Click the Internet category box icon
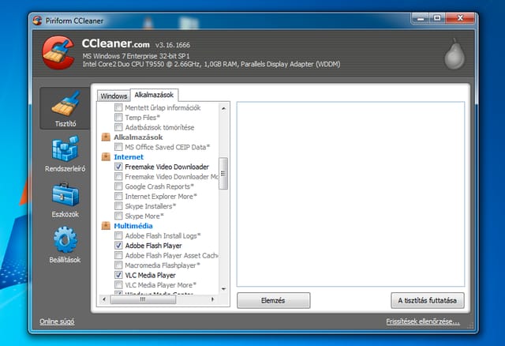This screenshot has height=346, width=505. pos(106,156)
